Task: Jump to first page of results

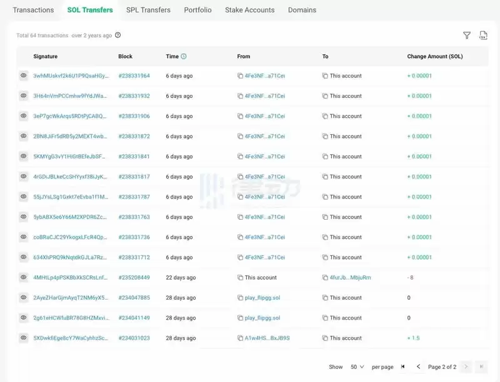Action: point(403,367)
